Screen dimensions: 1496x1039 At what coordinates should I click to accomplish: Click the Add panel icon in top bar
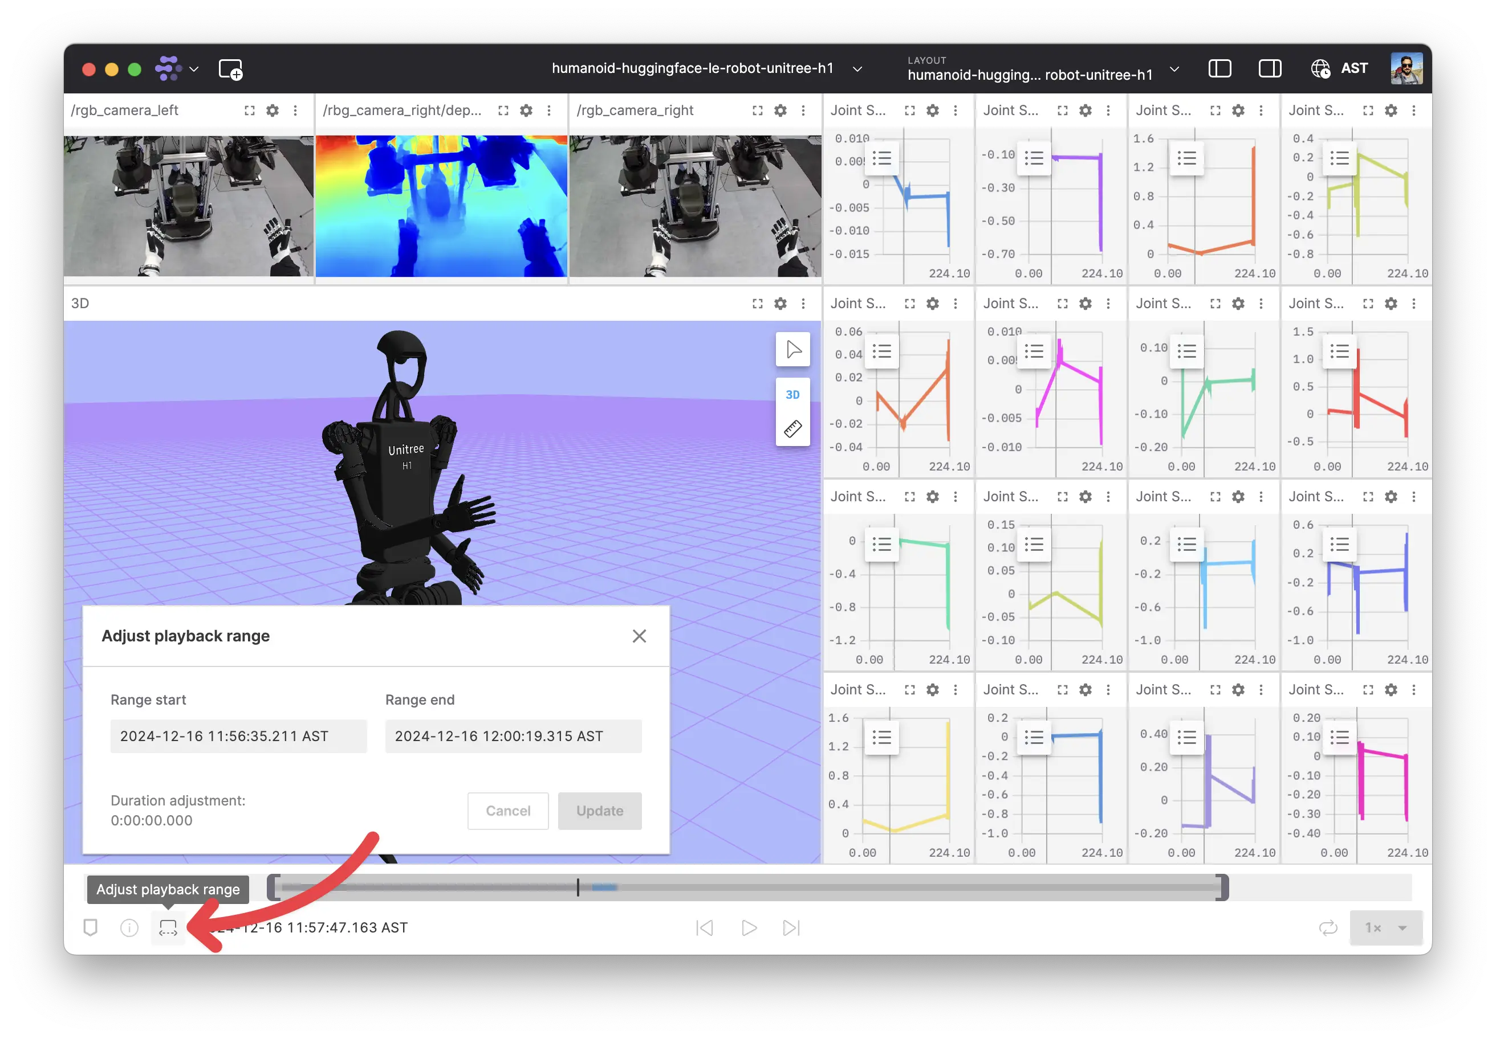(231, 69)
